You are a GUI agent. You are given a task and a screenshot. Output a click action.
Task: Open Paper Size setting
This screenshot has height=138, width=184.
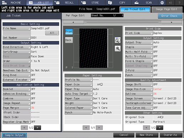(78, 84)
